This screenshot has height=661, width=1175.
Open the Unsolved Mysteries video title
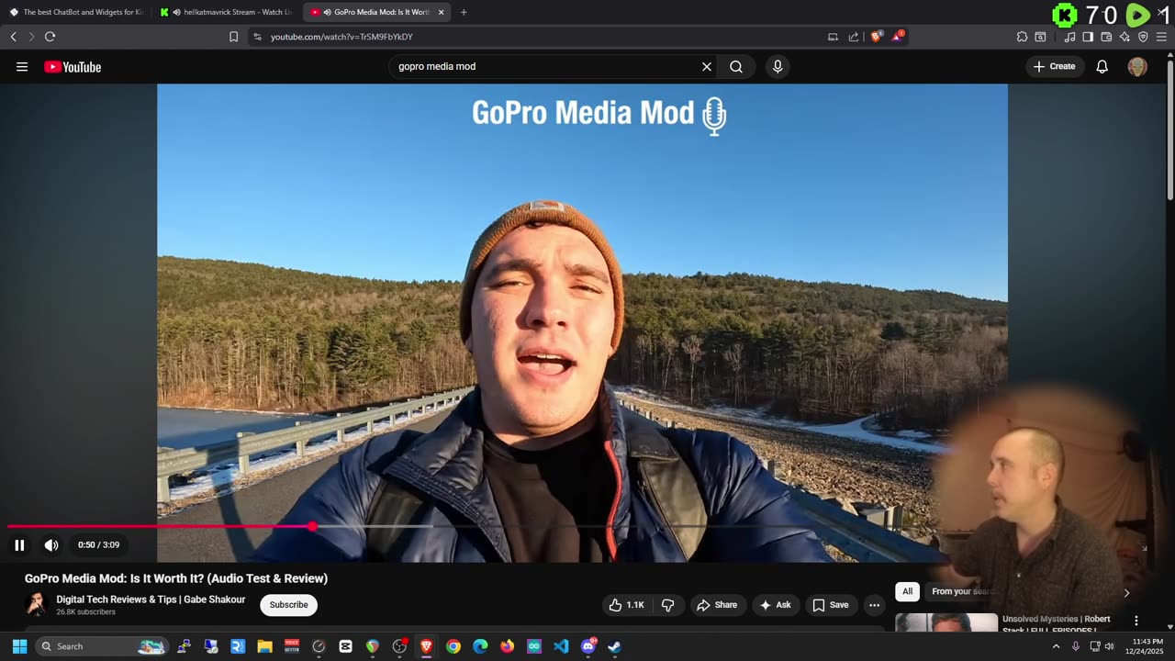coord(1057,624)
